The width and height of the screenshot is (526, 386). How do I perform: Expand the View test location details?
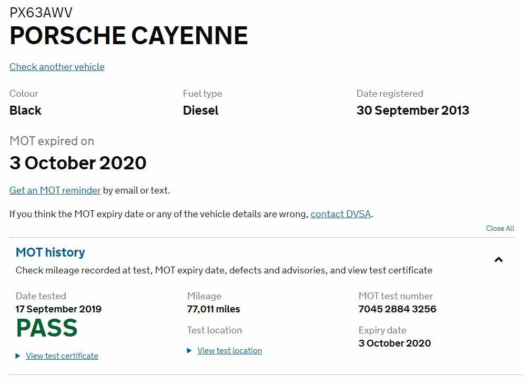point(229,351)
